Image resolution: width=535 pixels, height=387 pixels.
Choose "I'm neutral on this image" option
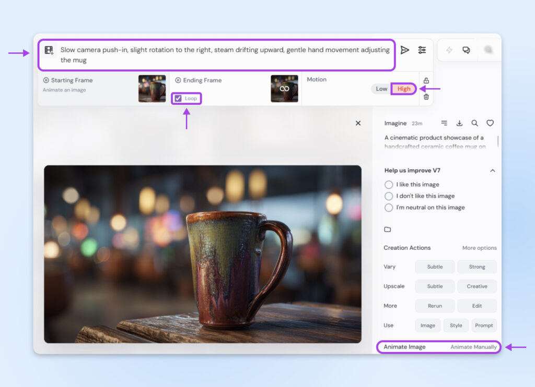(389, 208)
